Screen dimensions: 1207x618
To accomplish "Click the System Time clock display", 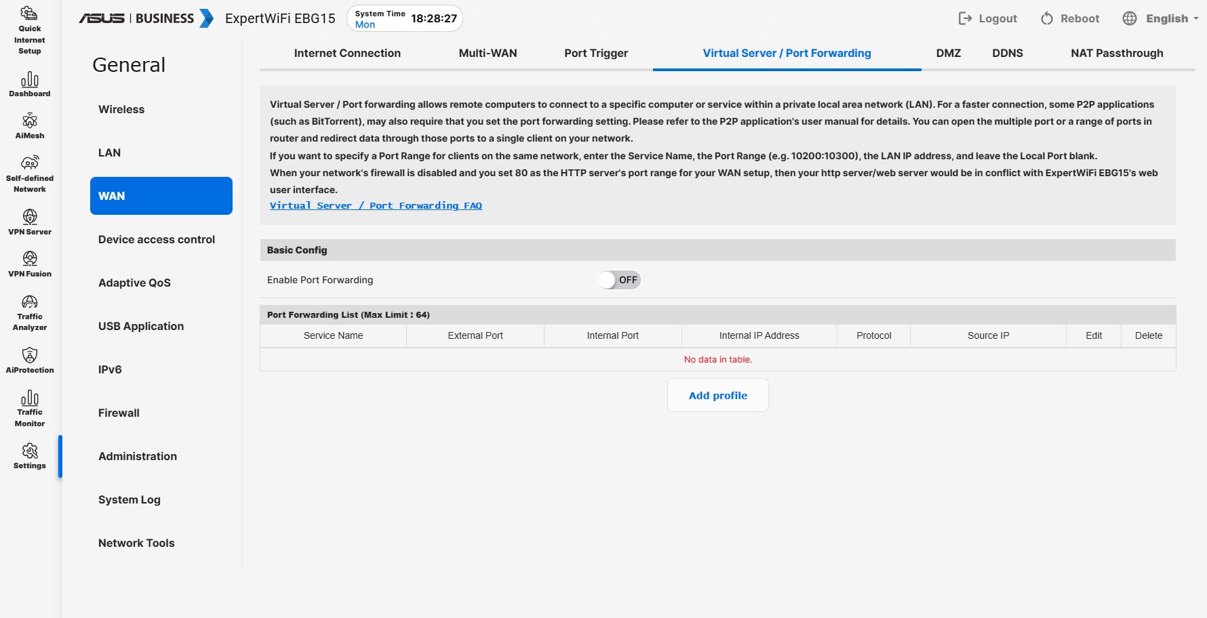I will pos(405,18).
